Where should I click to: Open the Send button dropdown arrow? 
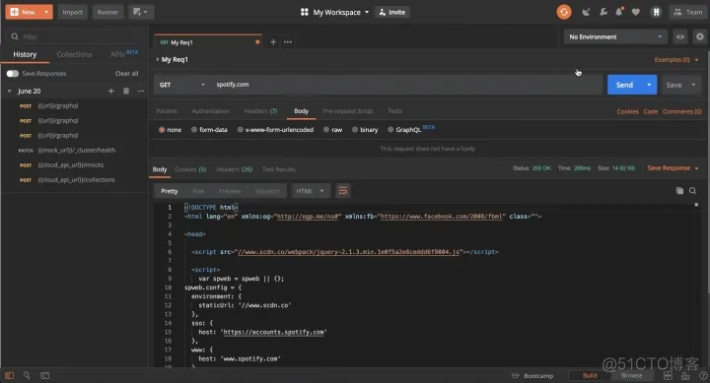point(649,85)
